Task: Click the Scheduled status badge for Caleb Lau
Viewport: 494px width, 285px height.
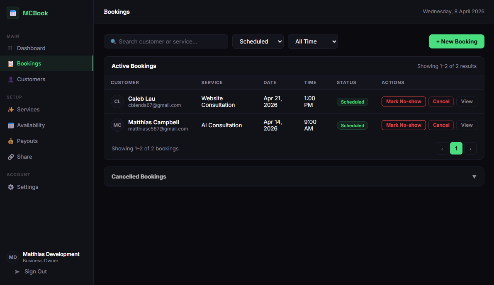Action: 352,101
